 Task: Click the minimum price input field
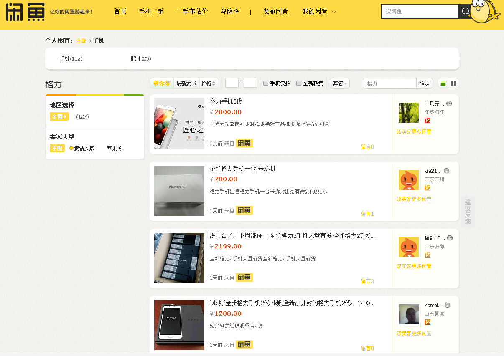pyautogui.click(x=232, y=83)
